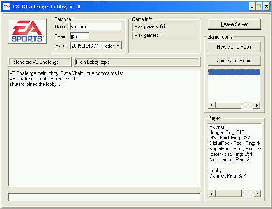Screen dimensions: 272x209
Task: Select the SuperRoo - Roo player entry
Action: tap(235, 149)
